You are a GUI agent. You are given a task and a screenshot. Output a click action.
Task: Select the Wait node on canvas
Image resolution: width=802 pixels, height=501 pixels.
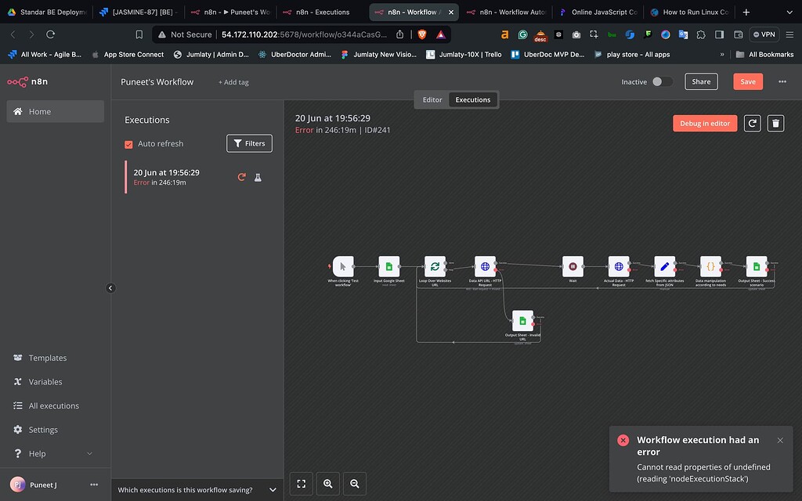[x=573, y=267]
